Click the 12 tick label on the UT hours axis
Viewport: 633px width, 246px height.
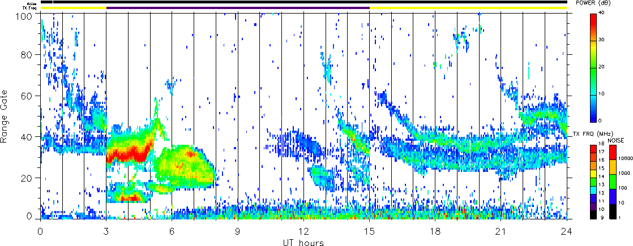pos(303,231)
